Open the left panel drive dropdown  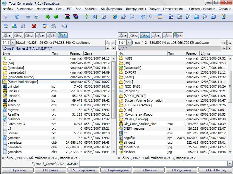pos(13,43)
